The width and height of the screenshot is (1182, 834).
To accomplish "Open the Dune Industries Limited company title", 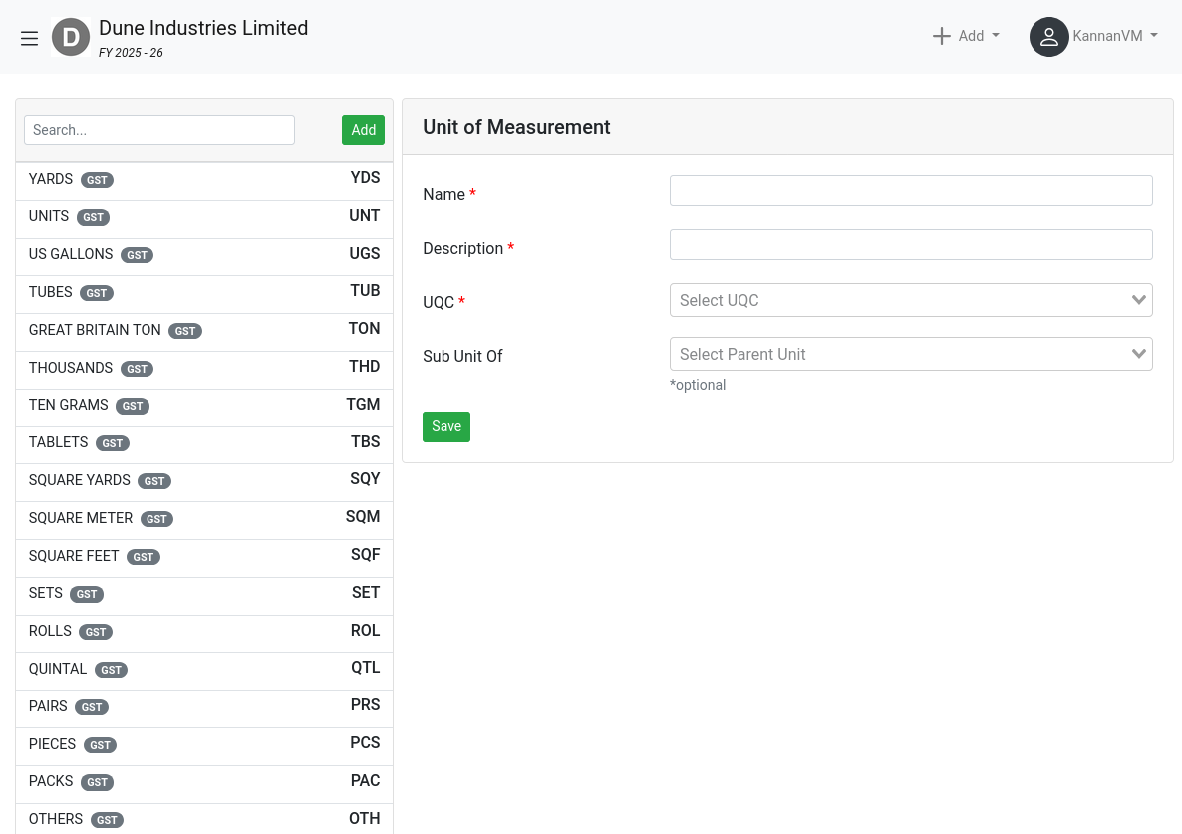I will pyautogui.click(x=203, y=28).
